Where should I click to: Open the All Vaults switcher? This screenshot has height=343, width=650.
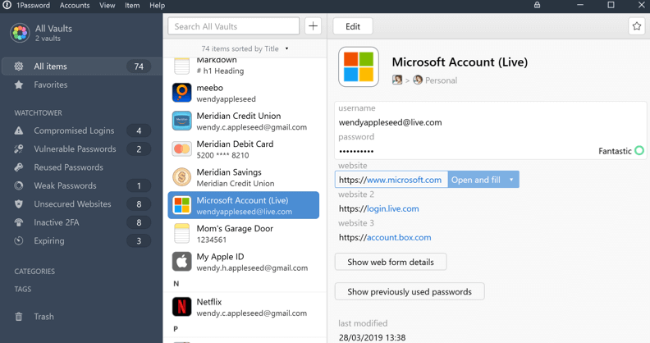[x=42, y=33]
